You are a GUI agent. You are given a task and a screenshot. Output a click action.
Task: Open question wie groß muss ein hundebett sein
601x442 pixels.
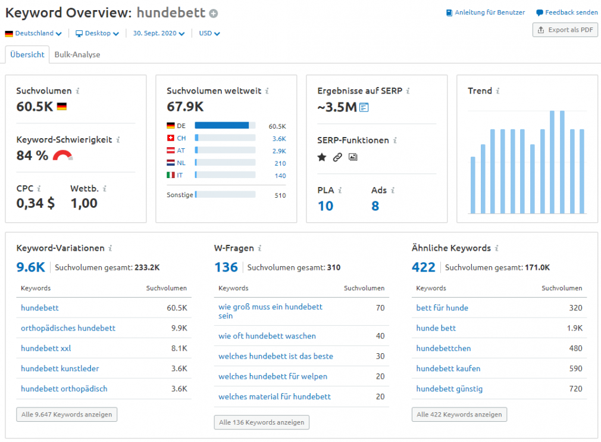point(270,311)
